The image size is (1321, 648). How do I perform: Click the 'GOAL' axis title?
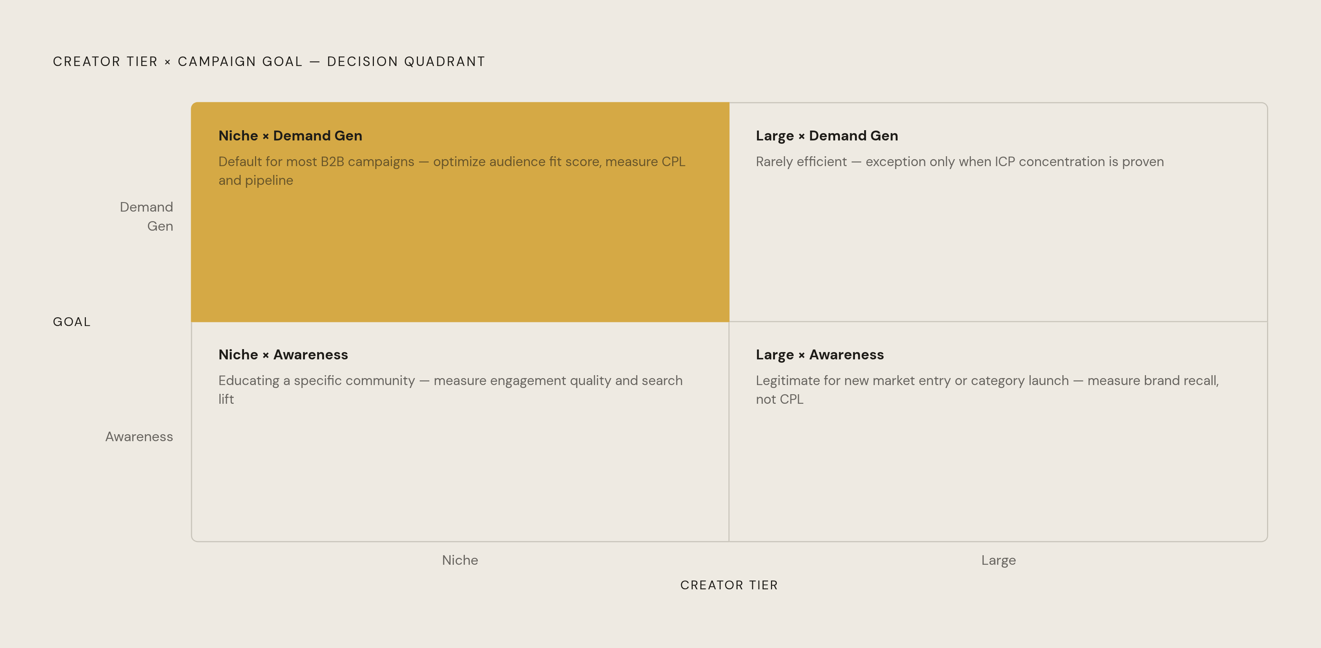pos(72,322)
